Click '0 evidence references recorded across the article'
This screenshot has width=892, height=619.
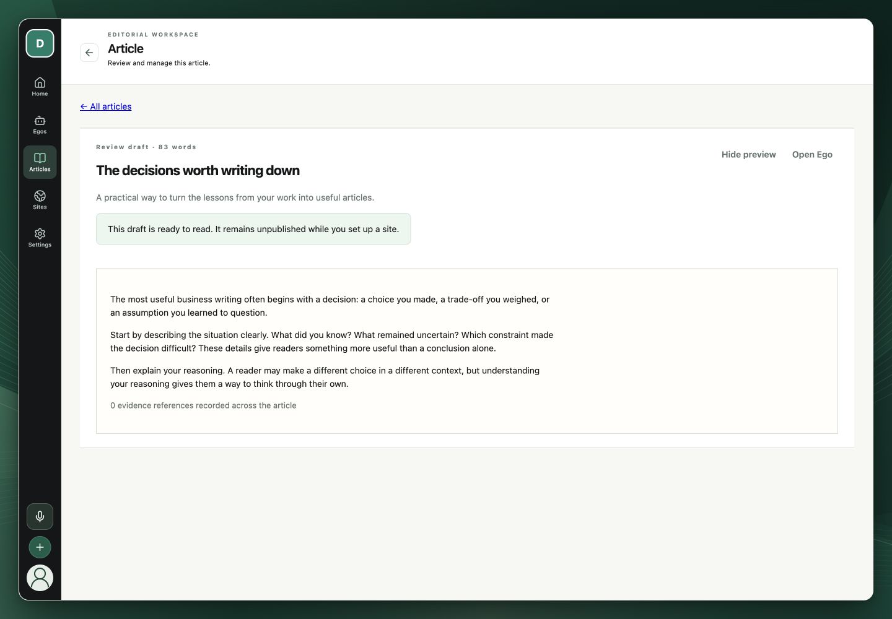(x=203, y=405)
